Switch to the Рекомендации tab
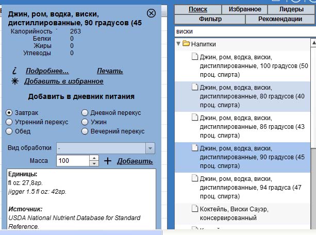Viewport: 316px width, 235px height. click(280, 19)
